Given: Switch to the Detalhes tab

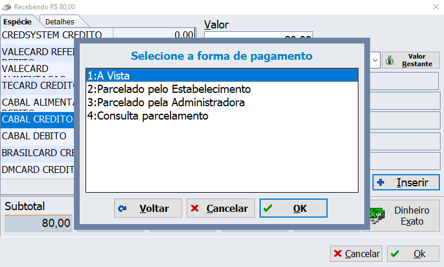Looking at the screenshot, I should 60,21.
